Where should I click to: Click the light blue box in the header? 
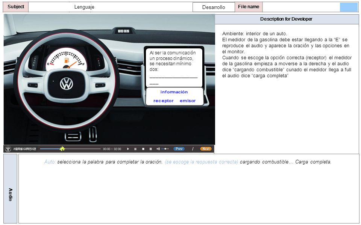349,7
